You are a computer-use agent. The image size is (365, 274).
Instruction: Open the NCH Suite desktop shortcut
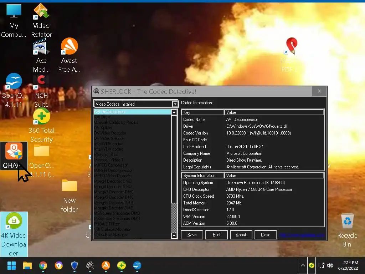point(41,92)
